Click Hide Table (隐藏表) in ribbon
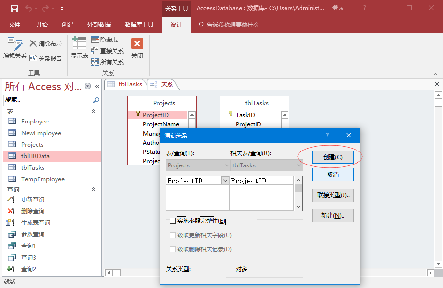 point(105,40)
